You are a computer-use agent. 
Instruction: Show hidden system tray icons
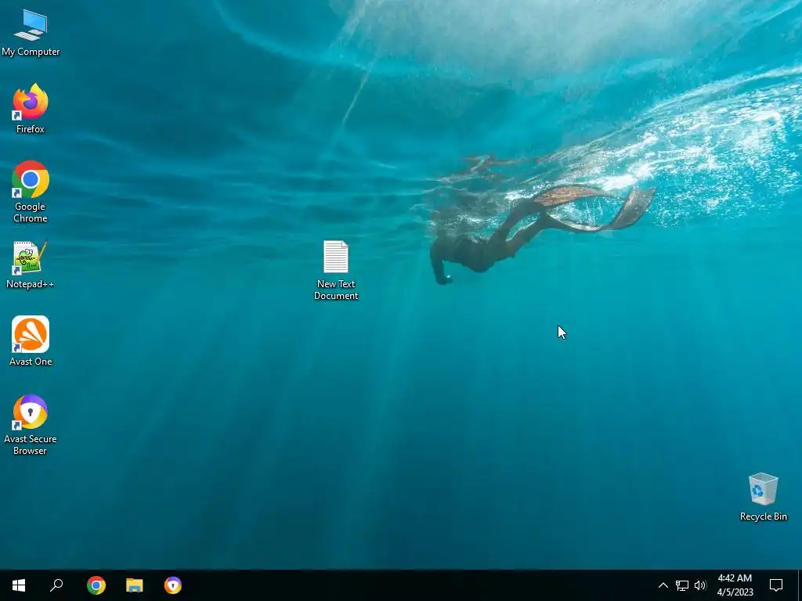[663, 585]
